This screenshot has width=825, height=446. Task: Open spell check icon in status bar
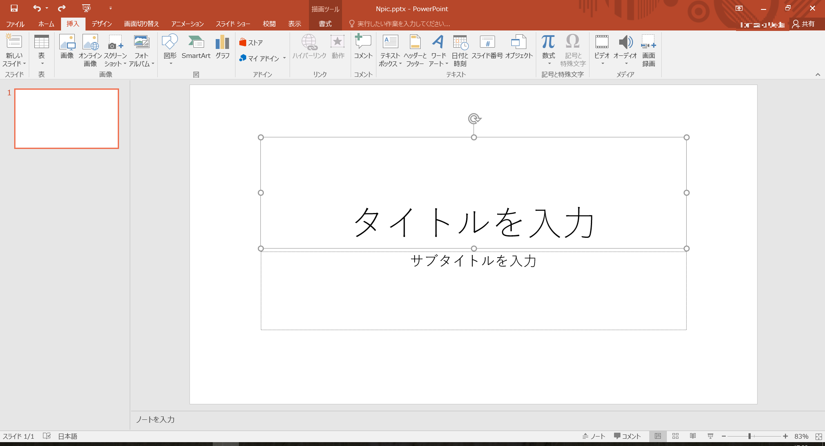(x=47, y=436)
